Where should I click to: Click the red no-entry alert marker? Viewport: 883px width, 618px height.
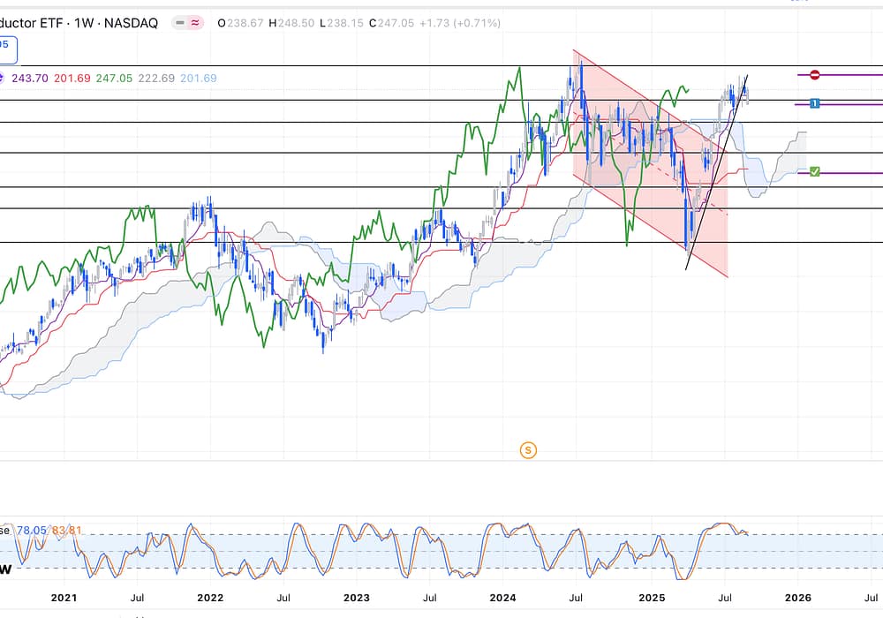click(814, 75)
